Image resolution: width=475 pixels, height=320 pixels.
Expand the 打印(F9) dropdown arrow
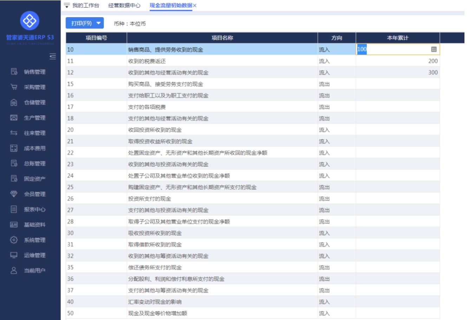[99, 23]
